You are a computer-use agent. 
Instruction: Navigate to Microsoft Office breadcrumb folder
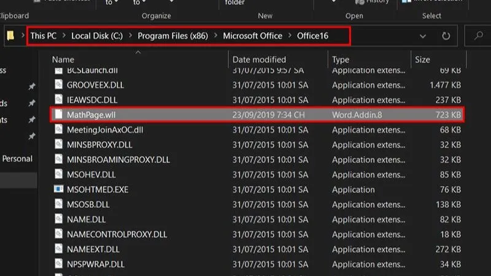pyautogui.click(x=252, y=36)
